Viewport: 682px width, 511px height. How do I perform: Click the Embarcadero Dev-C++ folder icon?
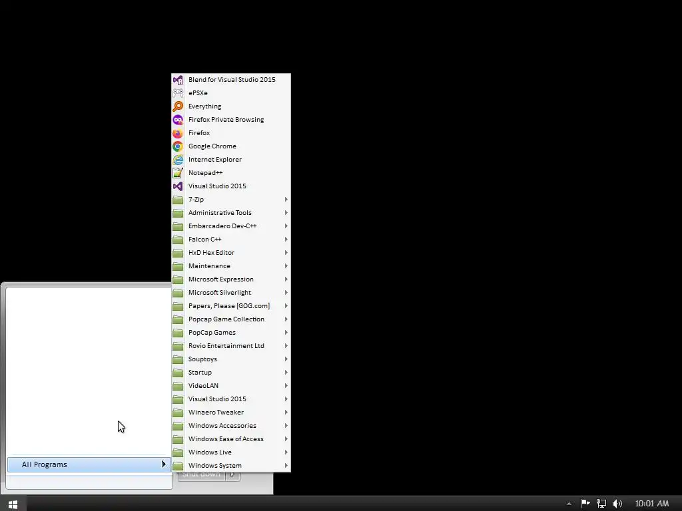[178, 226]
